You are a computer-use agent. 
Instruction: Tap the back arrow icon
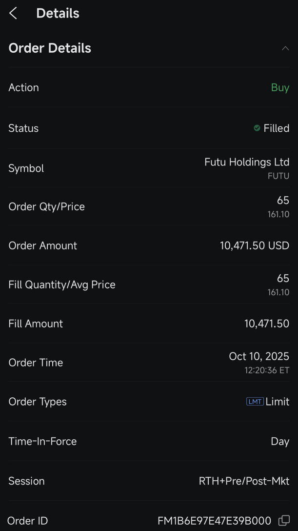[13, 14]
